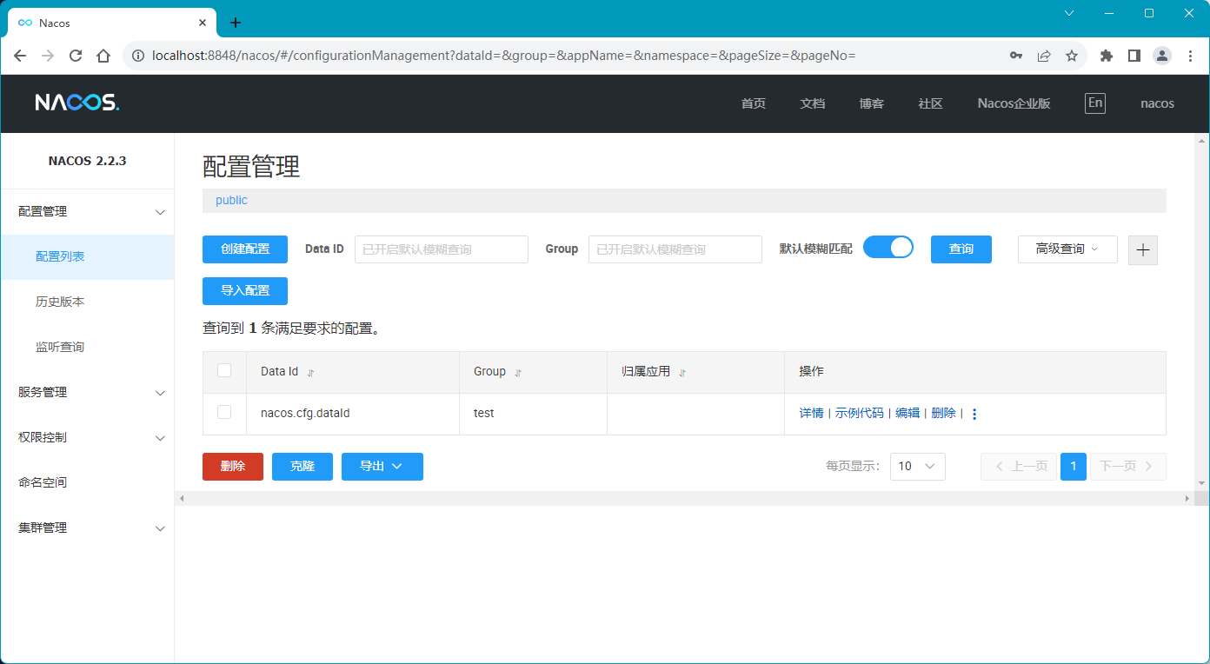Click the plus button beside 高级查询
The height and width of the screenshot is (664, 1210).
tap(1143, 249)
